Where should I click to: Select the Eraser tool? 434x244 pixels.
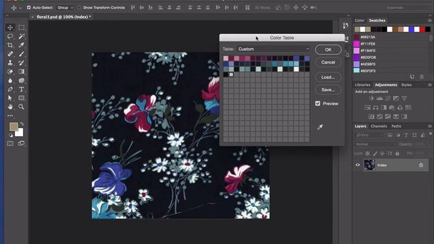click(x=10, y=72)
